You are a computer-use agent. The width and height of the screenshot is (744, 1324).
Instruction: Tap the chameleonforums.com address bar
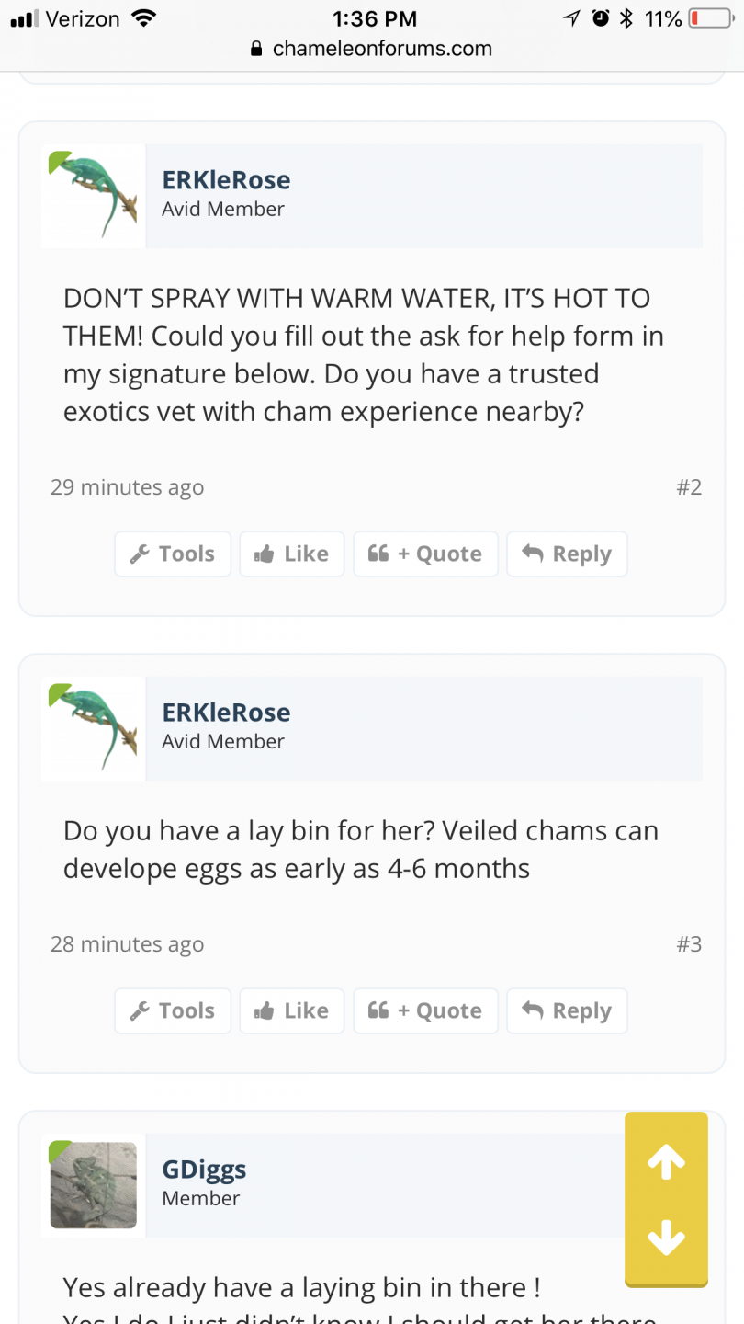(x=371, y=49)
